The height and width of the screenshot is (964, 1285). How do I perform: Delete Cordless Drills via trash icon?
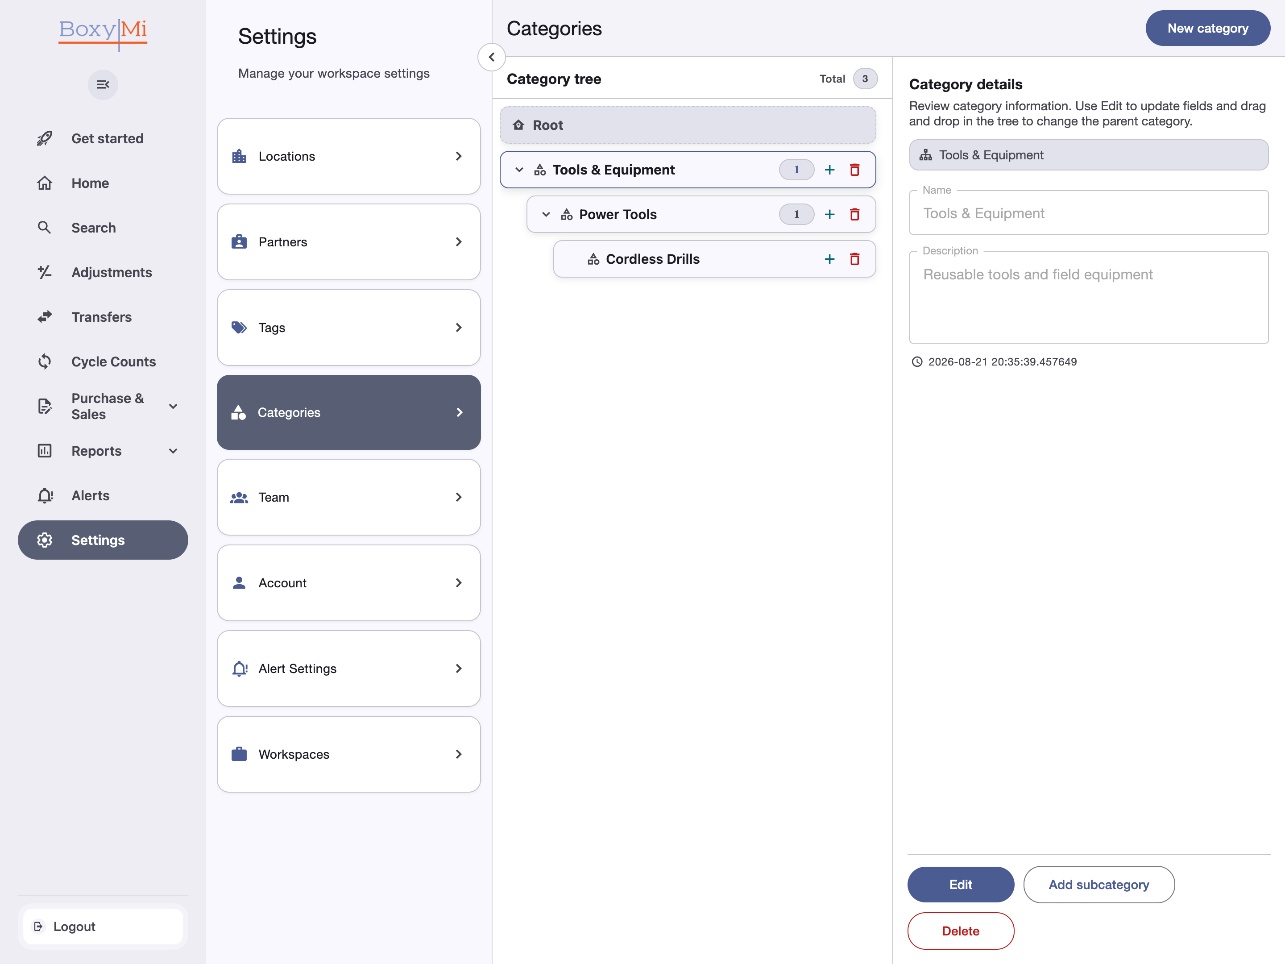pos(854,259)
